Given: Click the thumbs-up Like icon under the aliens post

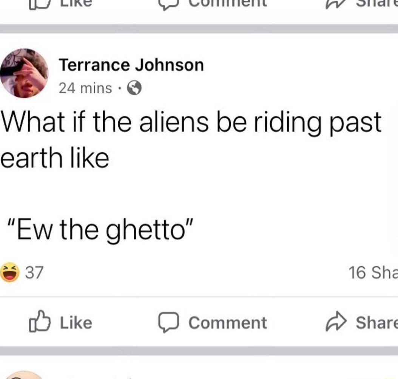Looking at the screenshot, I should (x=40, y=321).
